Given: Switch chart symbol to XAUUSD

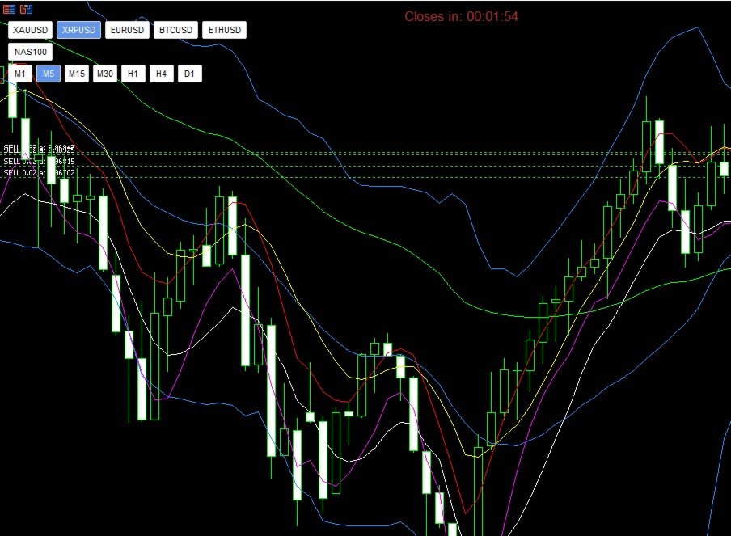Looking at the screenshot, I should tap(30, 30).
